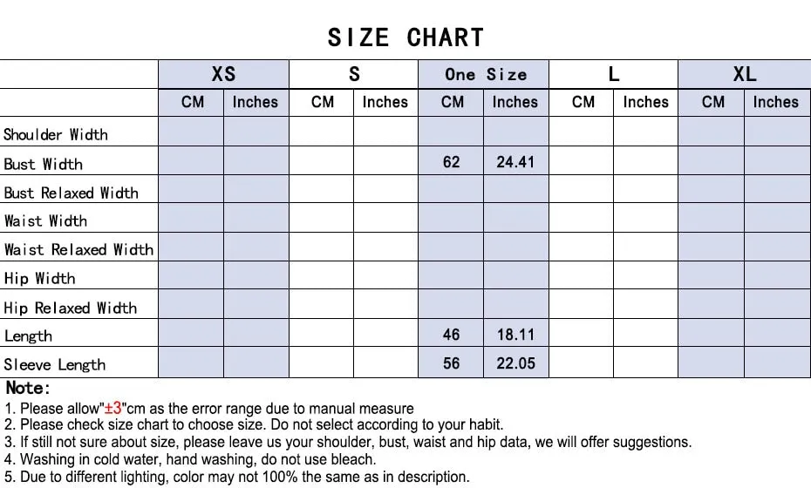Click the 22.05 inches sleeve value
The height and width of the screenshot is (488, 811).
click(x=515, y=363)
